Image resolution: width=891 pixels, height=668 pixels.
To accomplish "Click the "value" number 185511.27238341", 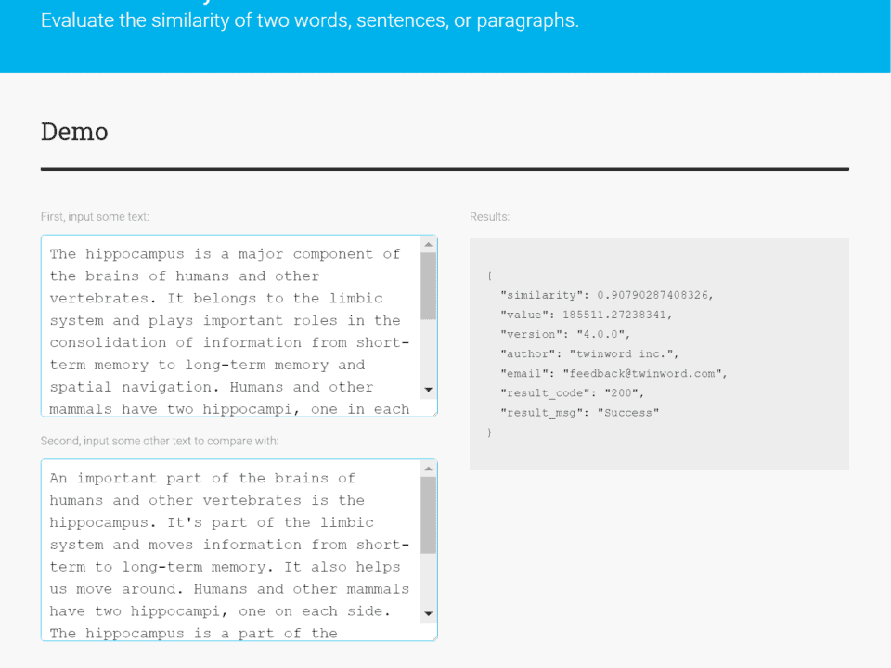I will [616, 315].
